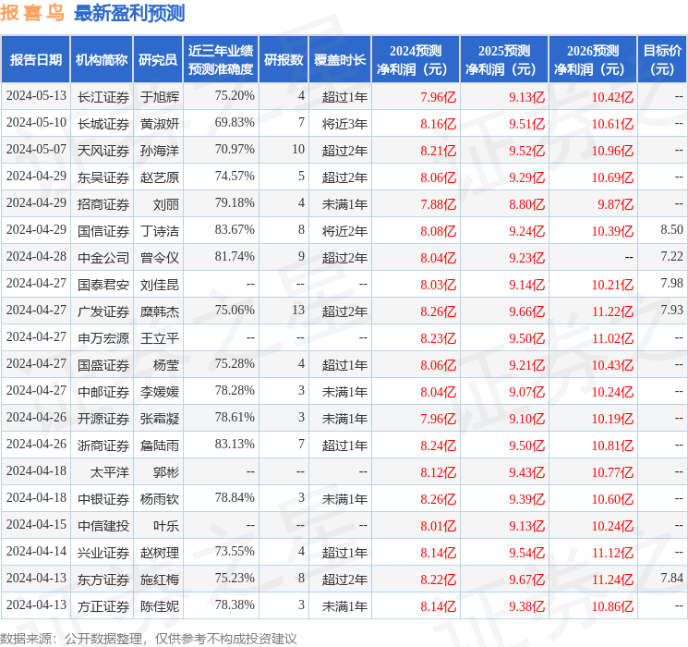
Task: Click target price 8.50
Action: click(671, 229)
